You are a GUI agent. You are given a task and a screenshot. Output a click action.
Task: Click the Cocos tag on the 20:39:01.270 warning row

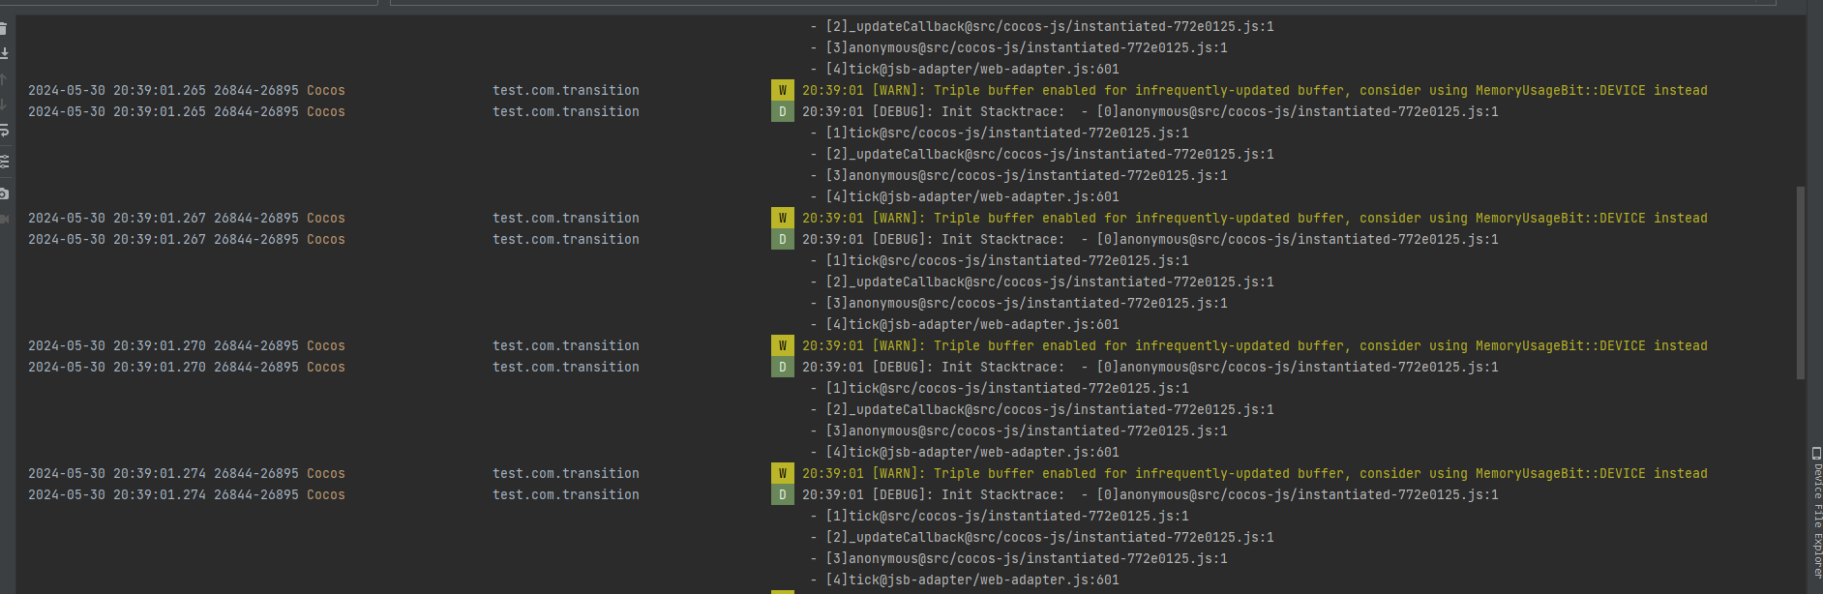(326, 345)
